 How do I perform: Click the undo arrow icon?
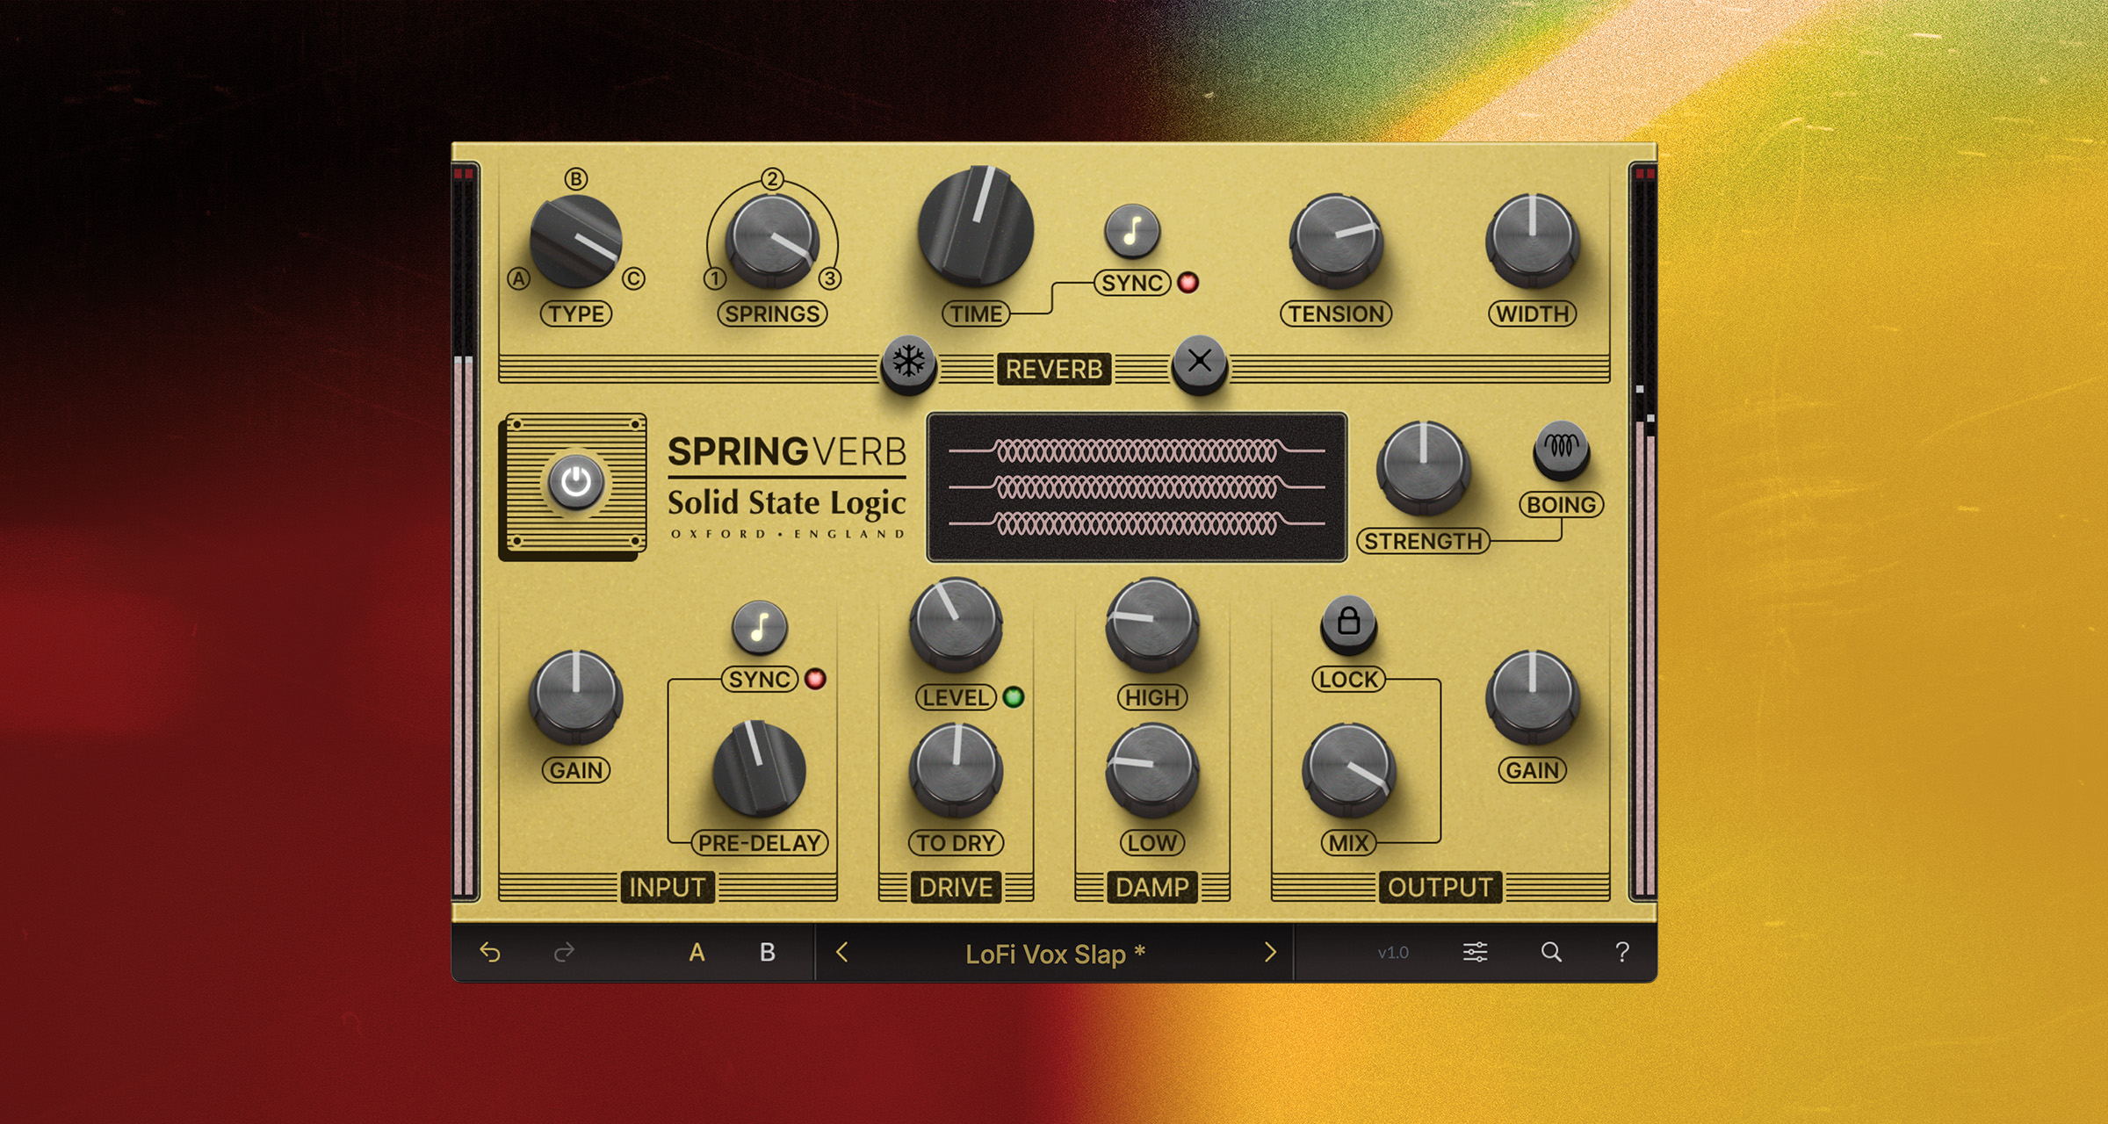[490, 953]
